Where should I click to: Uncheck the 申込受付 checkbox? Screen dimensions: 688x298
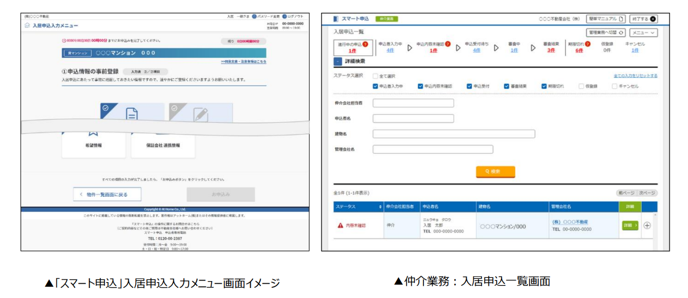469,86
